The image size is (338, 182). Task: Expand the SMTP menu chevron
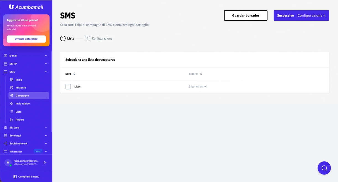46,64
